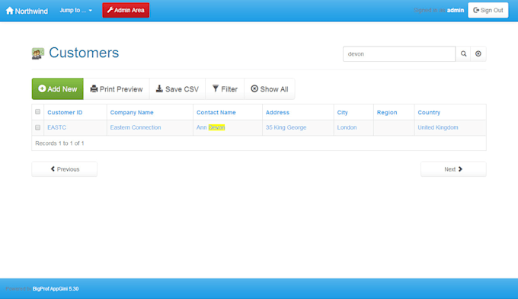Open the BigProf AppGini 5.30 footer link
The width and height of the screenshot is (518, 299).
pos(56,289)
